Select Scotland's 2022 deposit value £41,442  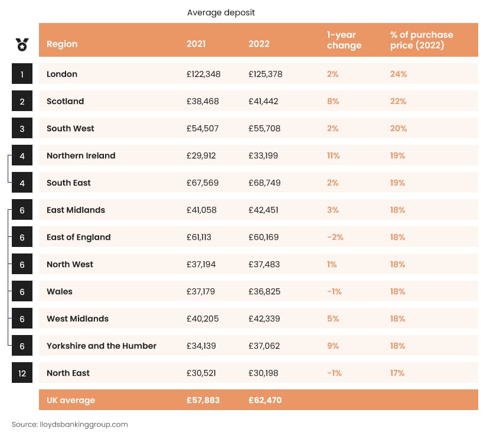263,102
